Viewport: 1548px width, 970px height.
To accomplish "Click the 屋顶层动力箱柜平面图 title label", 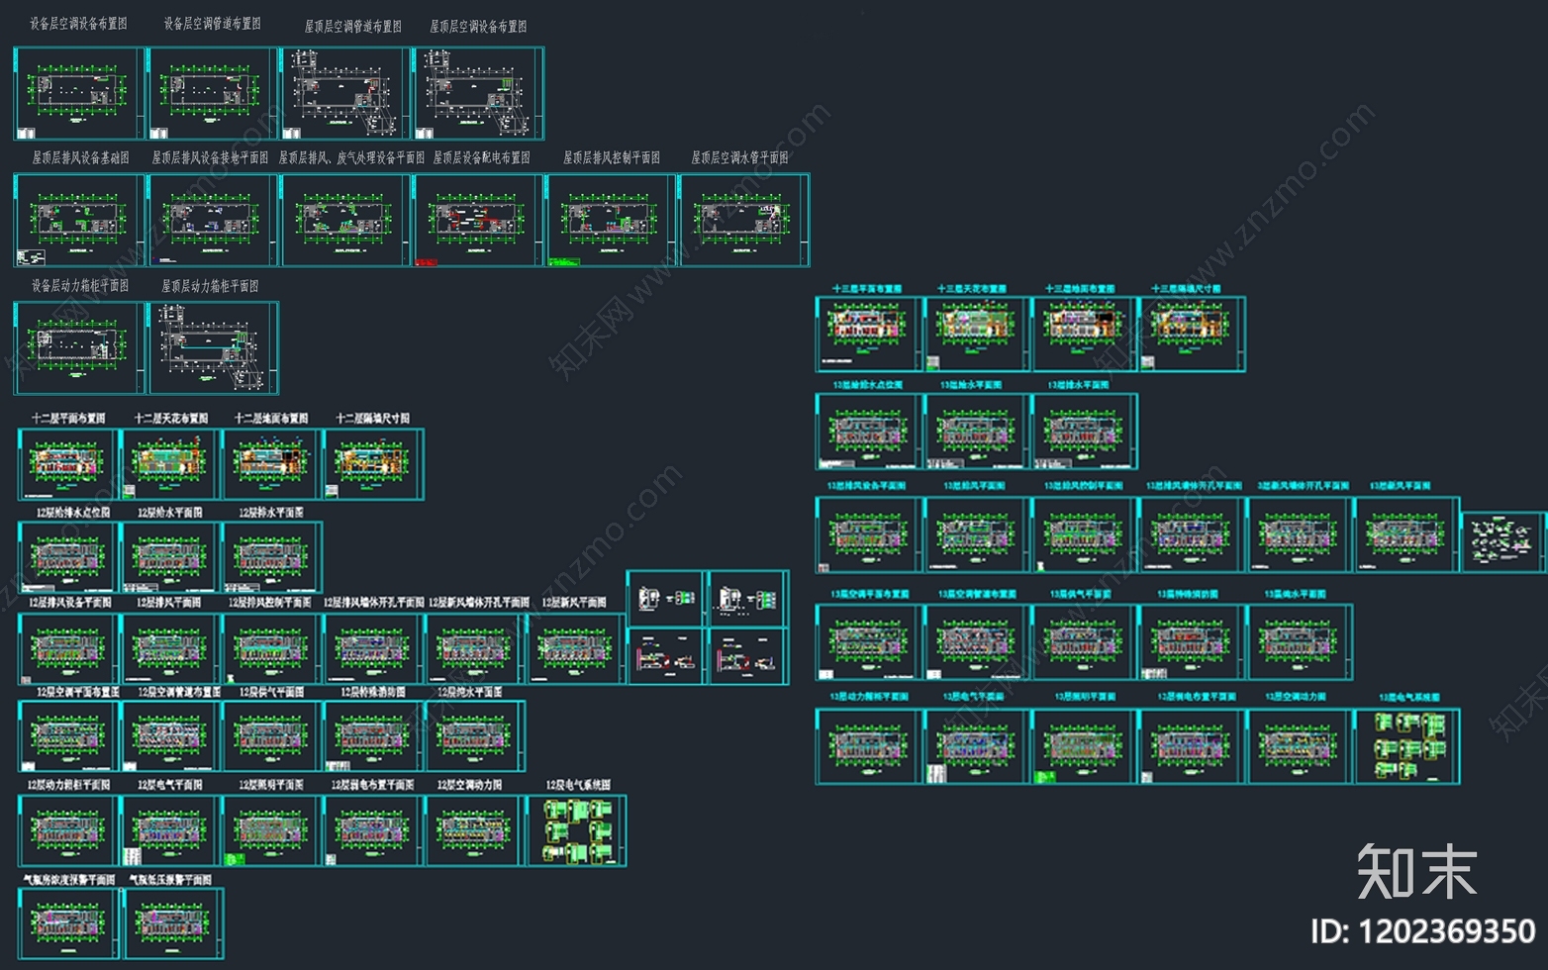I will coord(210,286).
